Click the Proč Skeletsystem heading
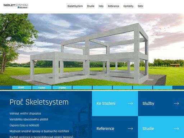Image resolution: width=184 pixels, height=138 pixels. [x=39, y=102]
